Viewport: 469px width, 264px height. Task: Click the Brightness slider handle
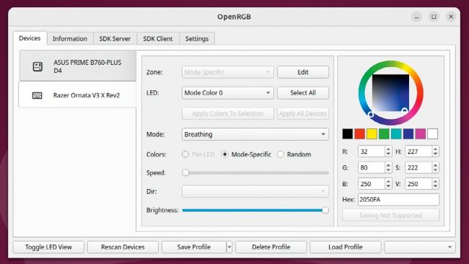pyautogui.click(x=325, y=210)
